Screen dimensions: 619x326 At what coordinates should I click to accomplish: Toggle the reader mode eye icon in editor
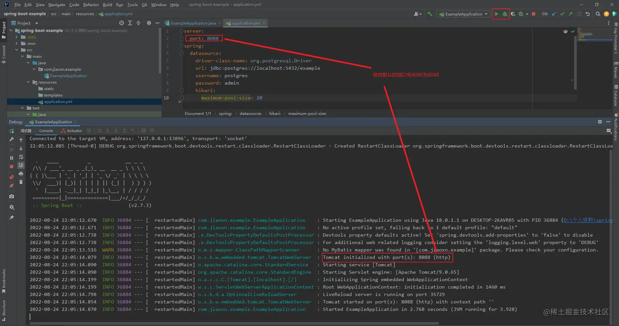(565, 31)
